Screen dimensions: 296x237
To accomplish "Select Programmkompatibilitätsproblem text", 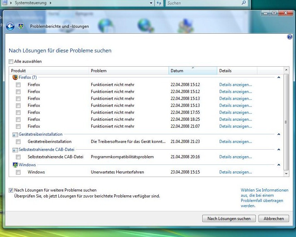I will 122,157.
